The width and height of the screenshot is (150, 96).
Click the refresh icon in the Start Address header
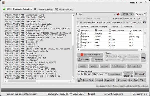(110, 30)
